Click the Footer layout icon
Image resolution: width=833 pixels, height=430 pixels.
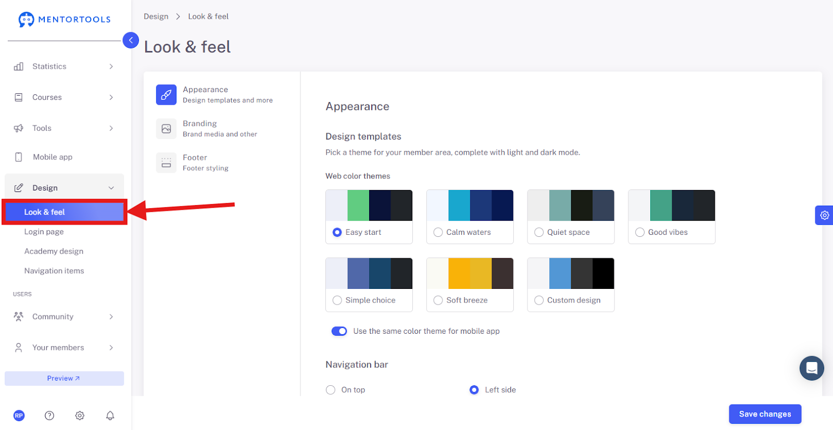point(166,162)
